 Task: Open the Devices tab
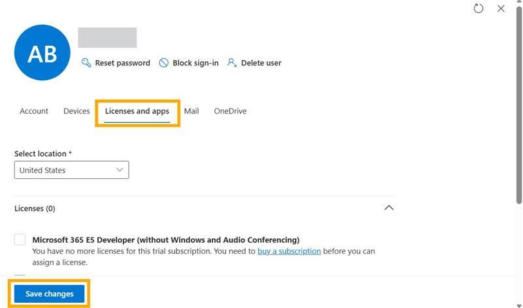tap(76, 111)
